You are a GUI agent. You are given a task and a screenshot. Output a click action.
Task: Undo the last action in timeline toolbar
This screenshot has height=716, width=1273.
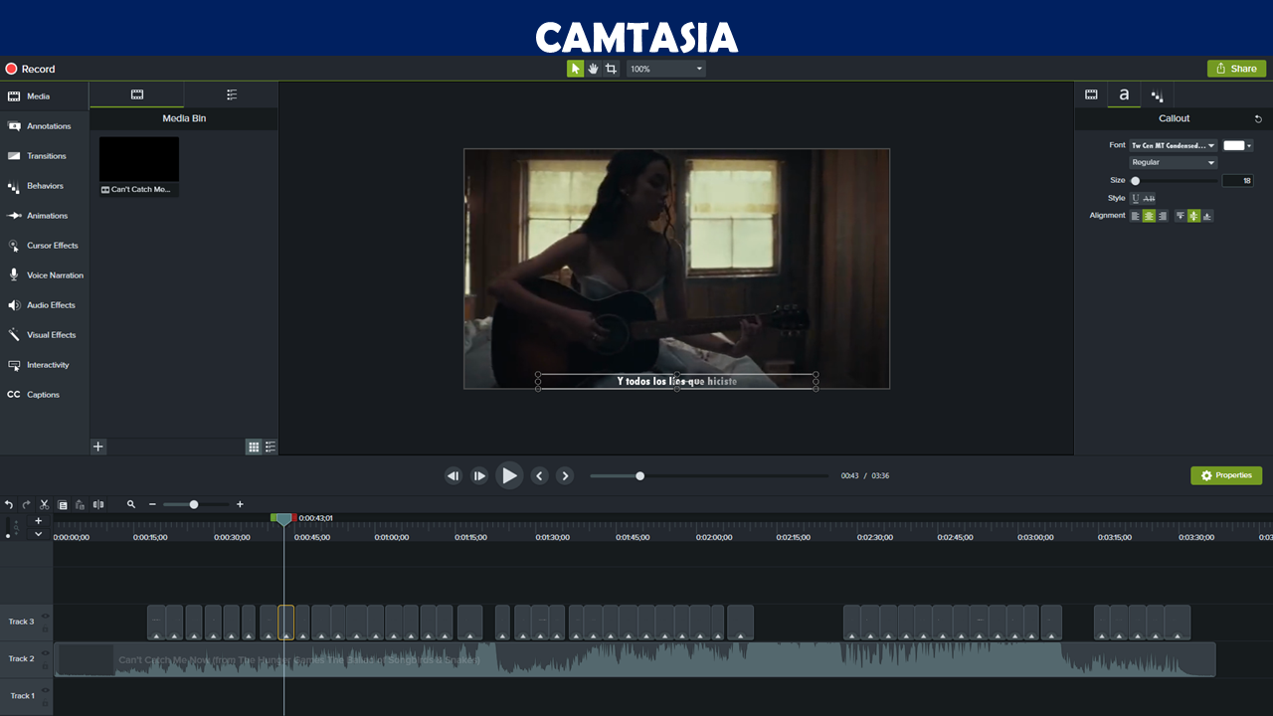9,505
